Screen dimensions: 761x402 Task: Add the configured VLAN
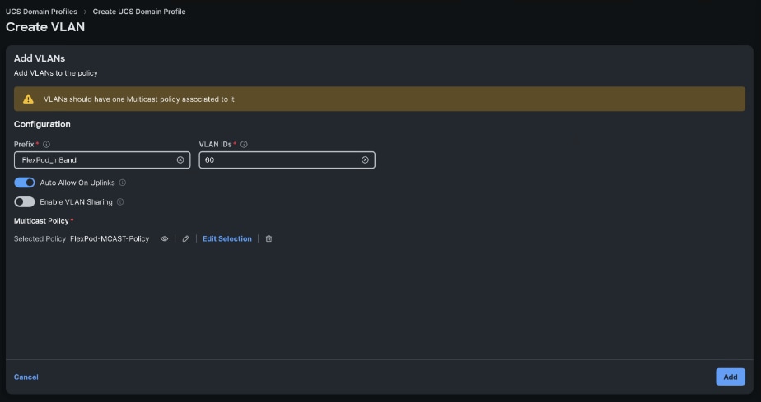point(731,377)
